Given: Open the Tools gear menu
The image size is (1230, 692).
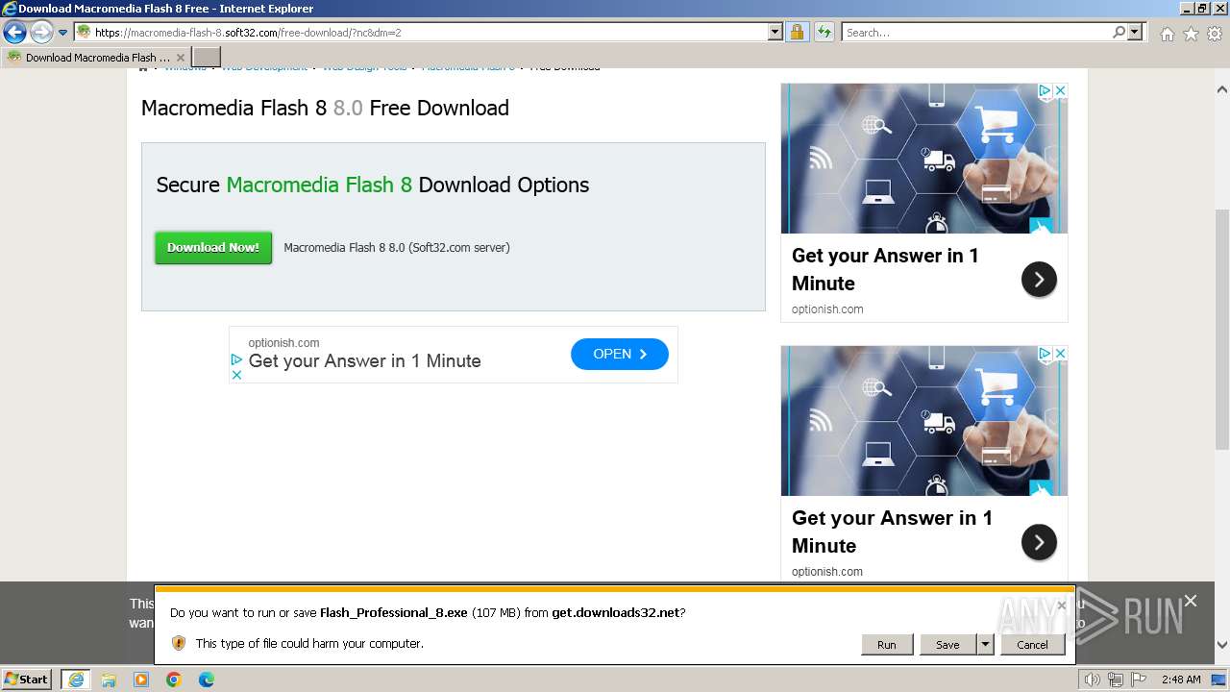Looking at the screenshot, I should coord(1215,34).
